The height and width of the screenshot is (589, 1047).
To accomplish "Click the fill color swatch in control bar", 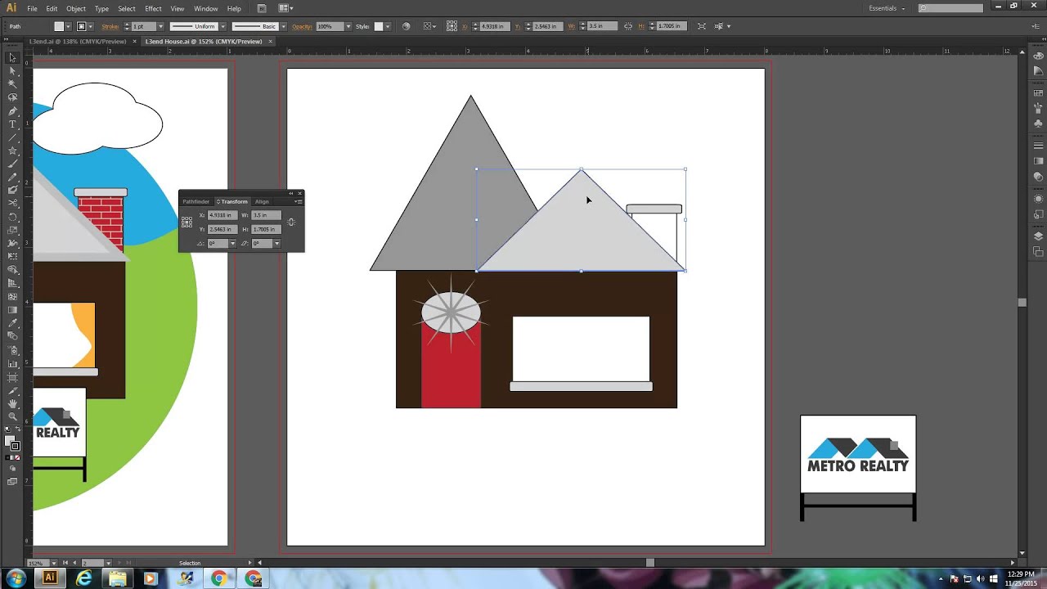I will [x=59, y=26].
